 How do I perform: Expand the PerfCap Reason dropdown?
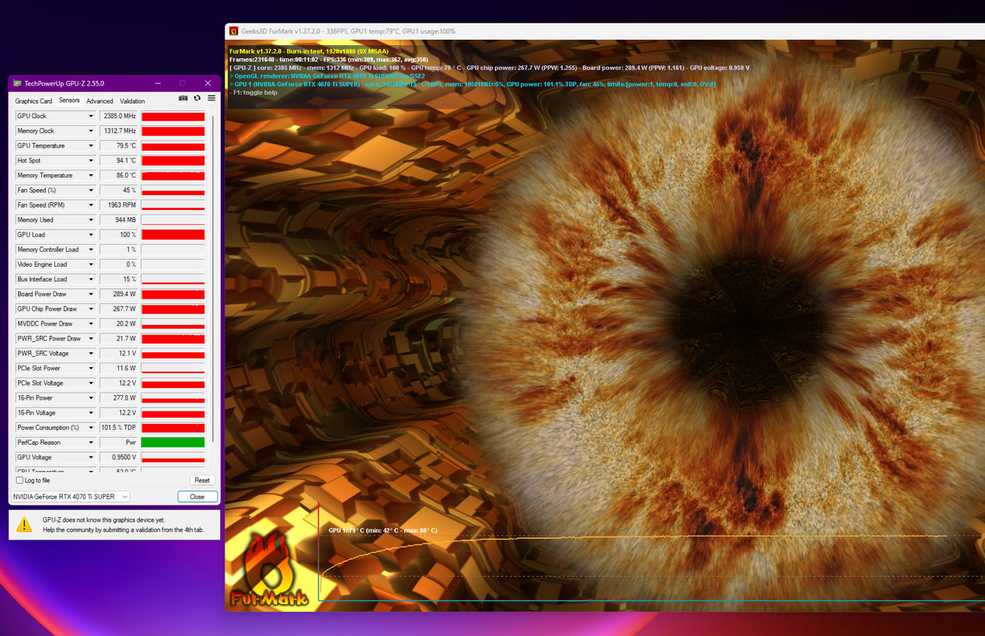tap(91, 443)
